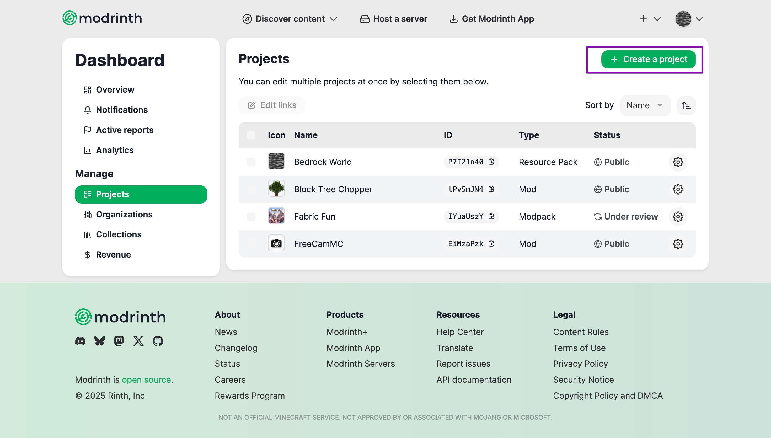Open the Bluesky butterfly icon in footer
The width and height of the screenshot is (771, 438).
click(100, 341)
